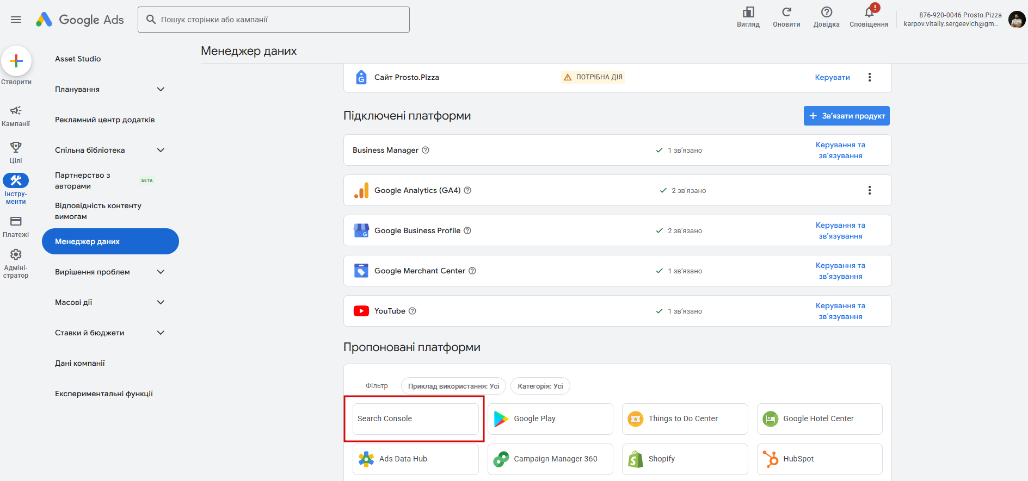Screen dimensions: 1028x481
Task: Open more options for Сайт Prosto.Pizza
Action: click(870, 77)
